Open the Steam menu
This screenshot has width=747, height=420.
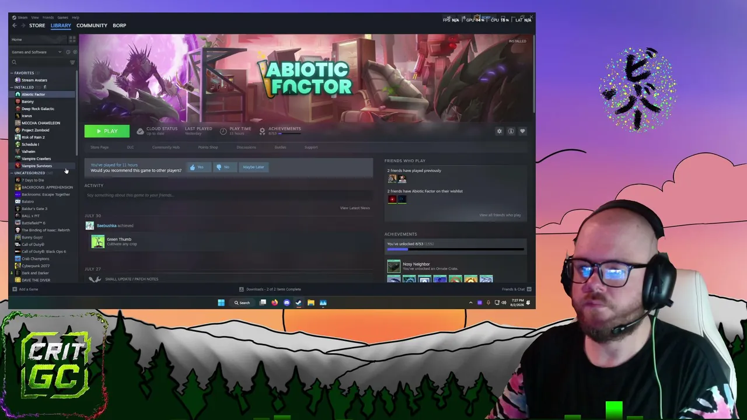click(x=22, y=17)
